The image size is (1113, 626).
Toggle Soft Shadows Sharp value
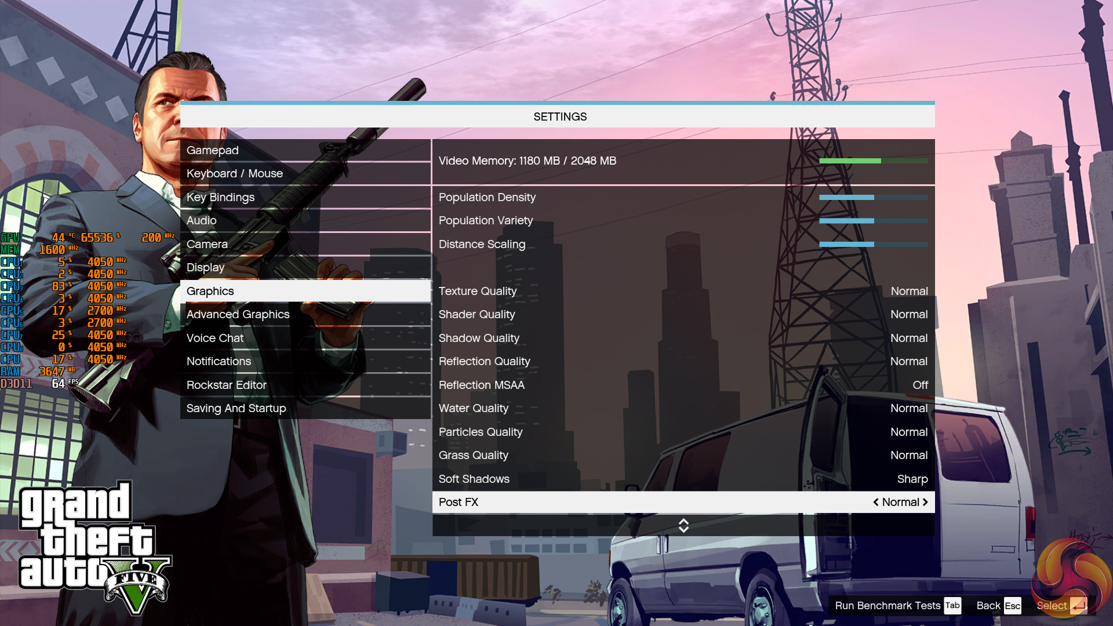[x=912, y=479]
